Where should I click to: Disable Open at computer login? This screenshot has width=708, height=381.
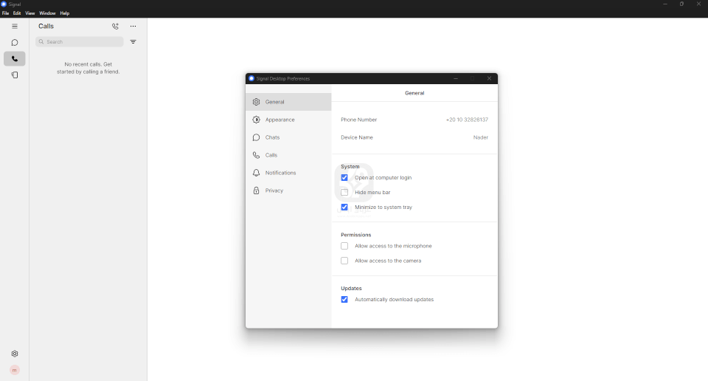click(x=344, y=178)
